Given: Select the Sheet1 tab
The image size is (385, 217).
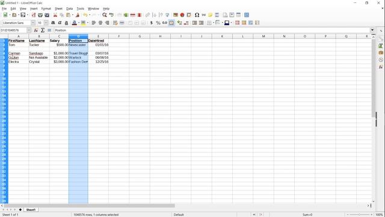Looking at the screenshot, I should 31,210.
